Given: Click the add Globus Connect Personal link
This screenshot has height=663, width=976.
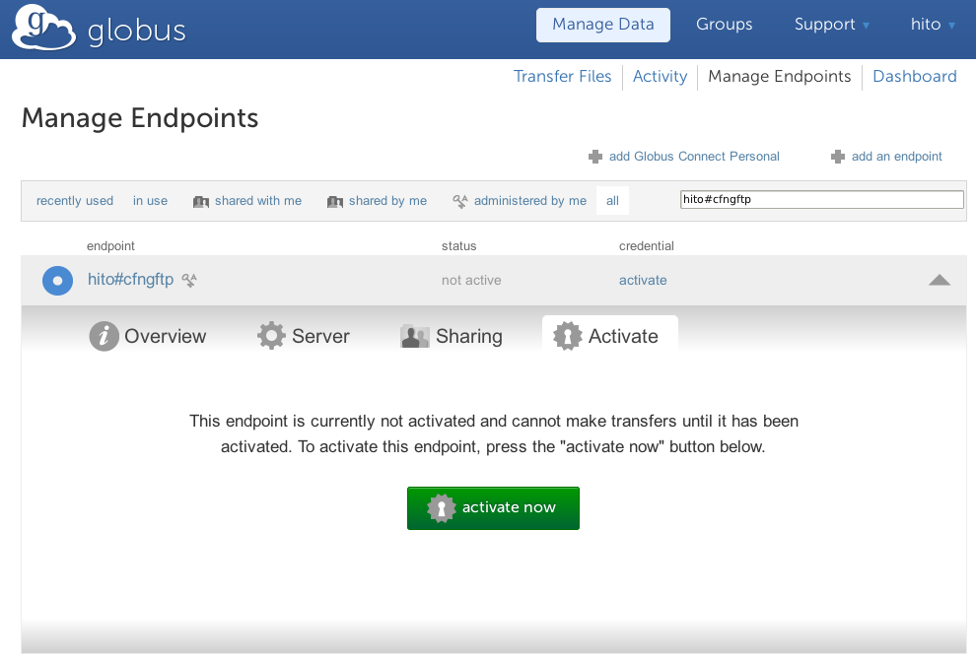Looking at the screenshot, I should (694, 157).
